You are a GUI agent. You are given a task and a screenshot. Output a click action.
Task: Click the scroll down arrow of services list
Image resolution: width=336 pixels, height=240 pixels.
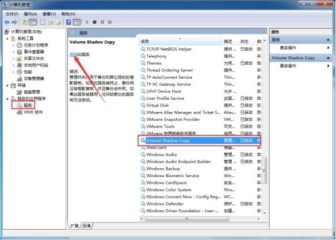coord(264,213)
